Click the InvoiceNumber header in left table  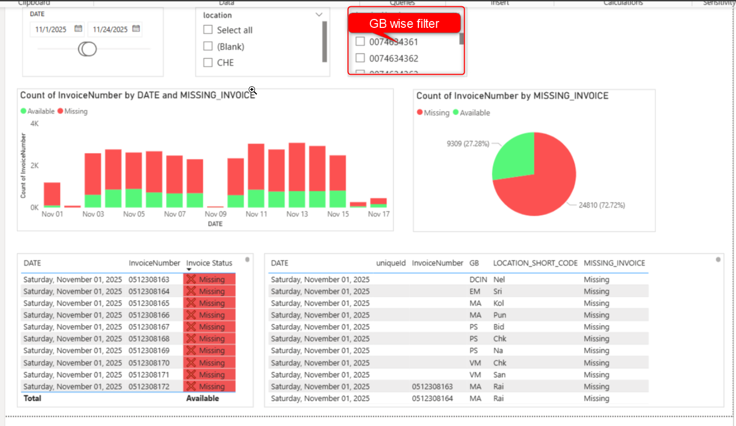point(154,263)
